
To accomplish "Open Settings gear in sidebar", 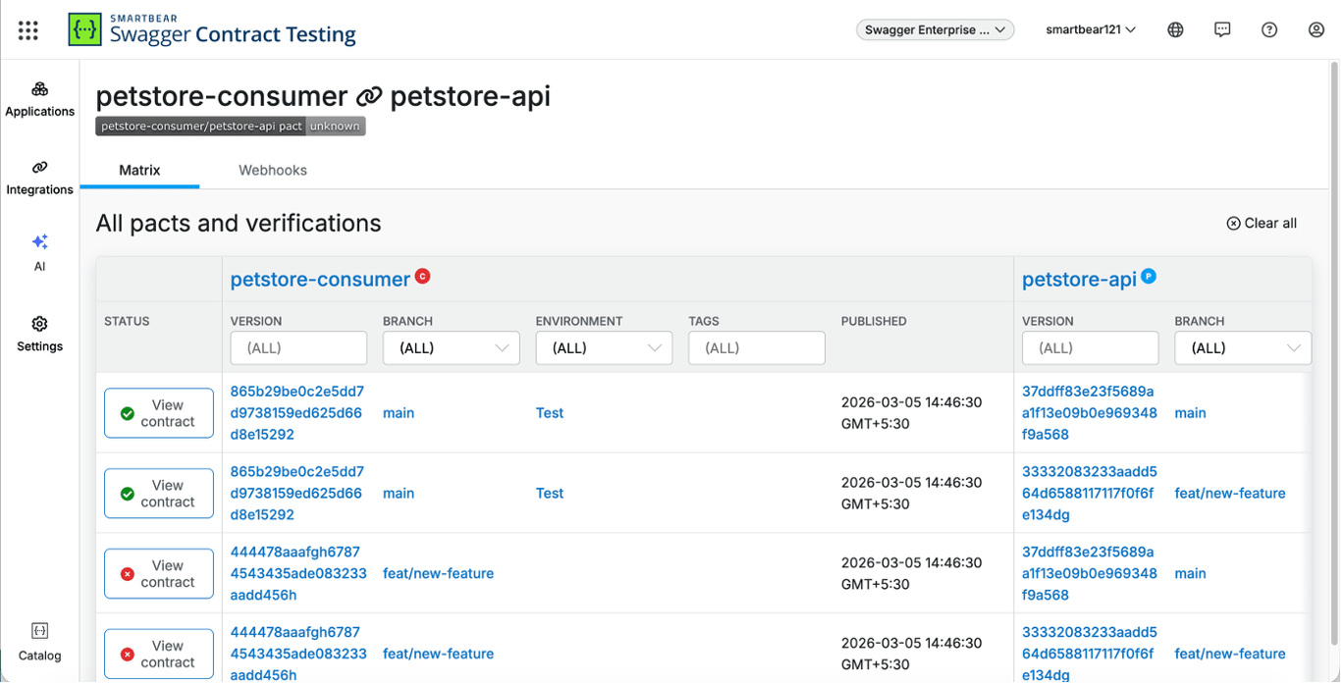I will pyautogui.click(x=39, y=334).
